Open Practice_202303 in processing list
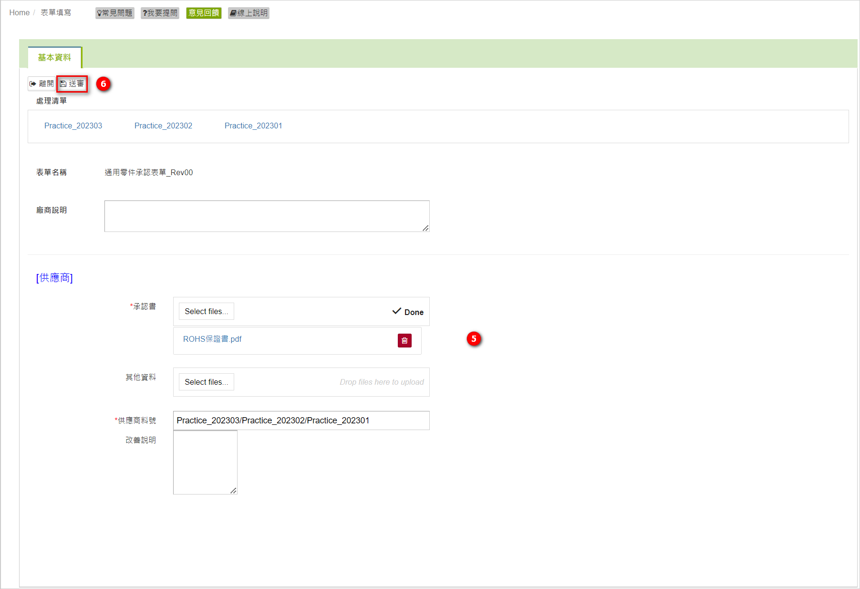 [73, 126]
